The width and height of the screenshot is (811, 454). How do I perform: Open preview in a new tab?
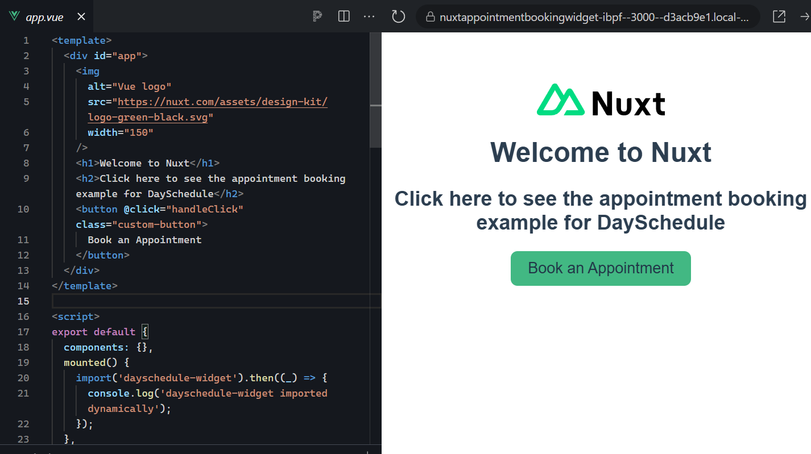pos(779,16)
